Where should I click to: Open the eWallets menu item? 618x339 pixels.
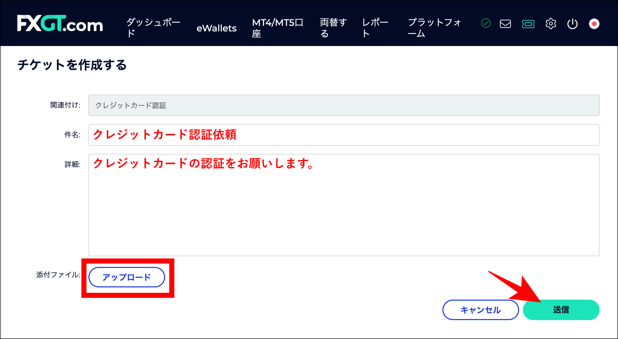point(216,28)
